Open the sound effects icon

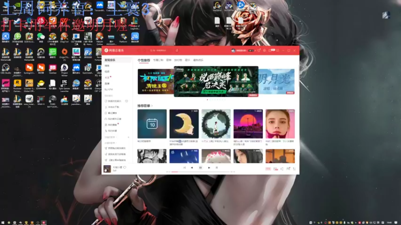(275, 169)
